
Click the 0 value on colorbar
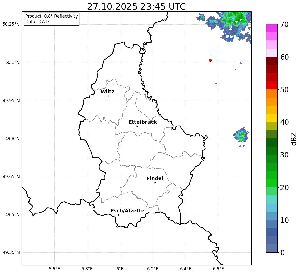point(282,252)
